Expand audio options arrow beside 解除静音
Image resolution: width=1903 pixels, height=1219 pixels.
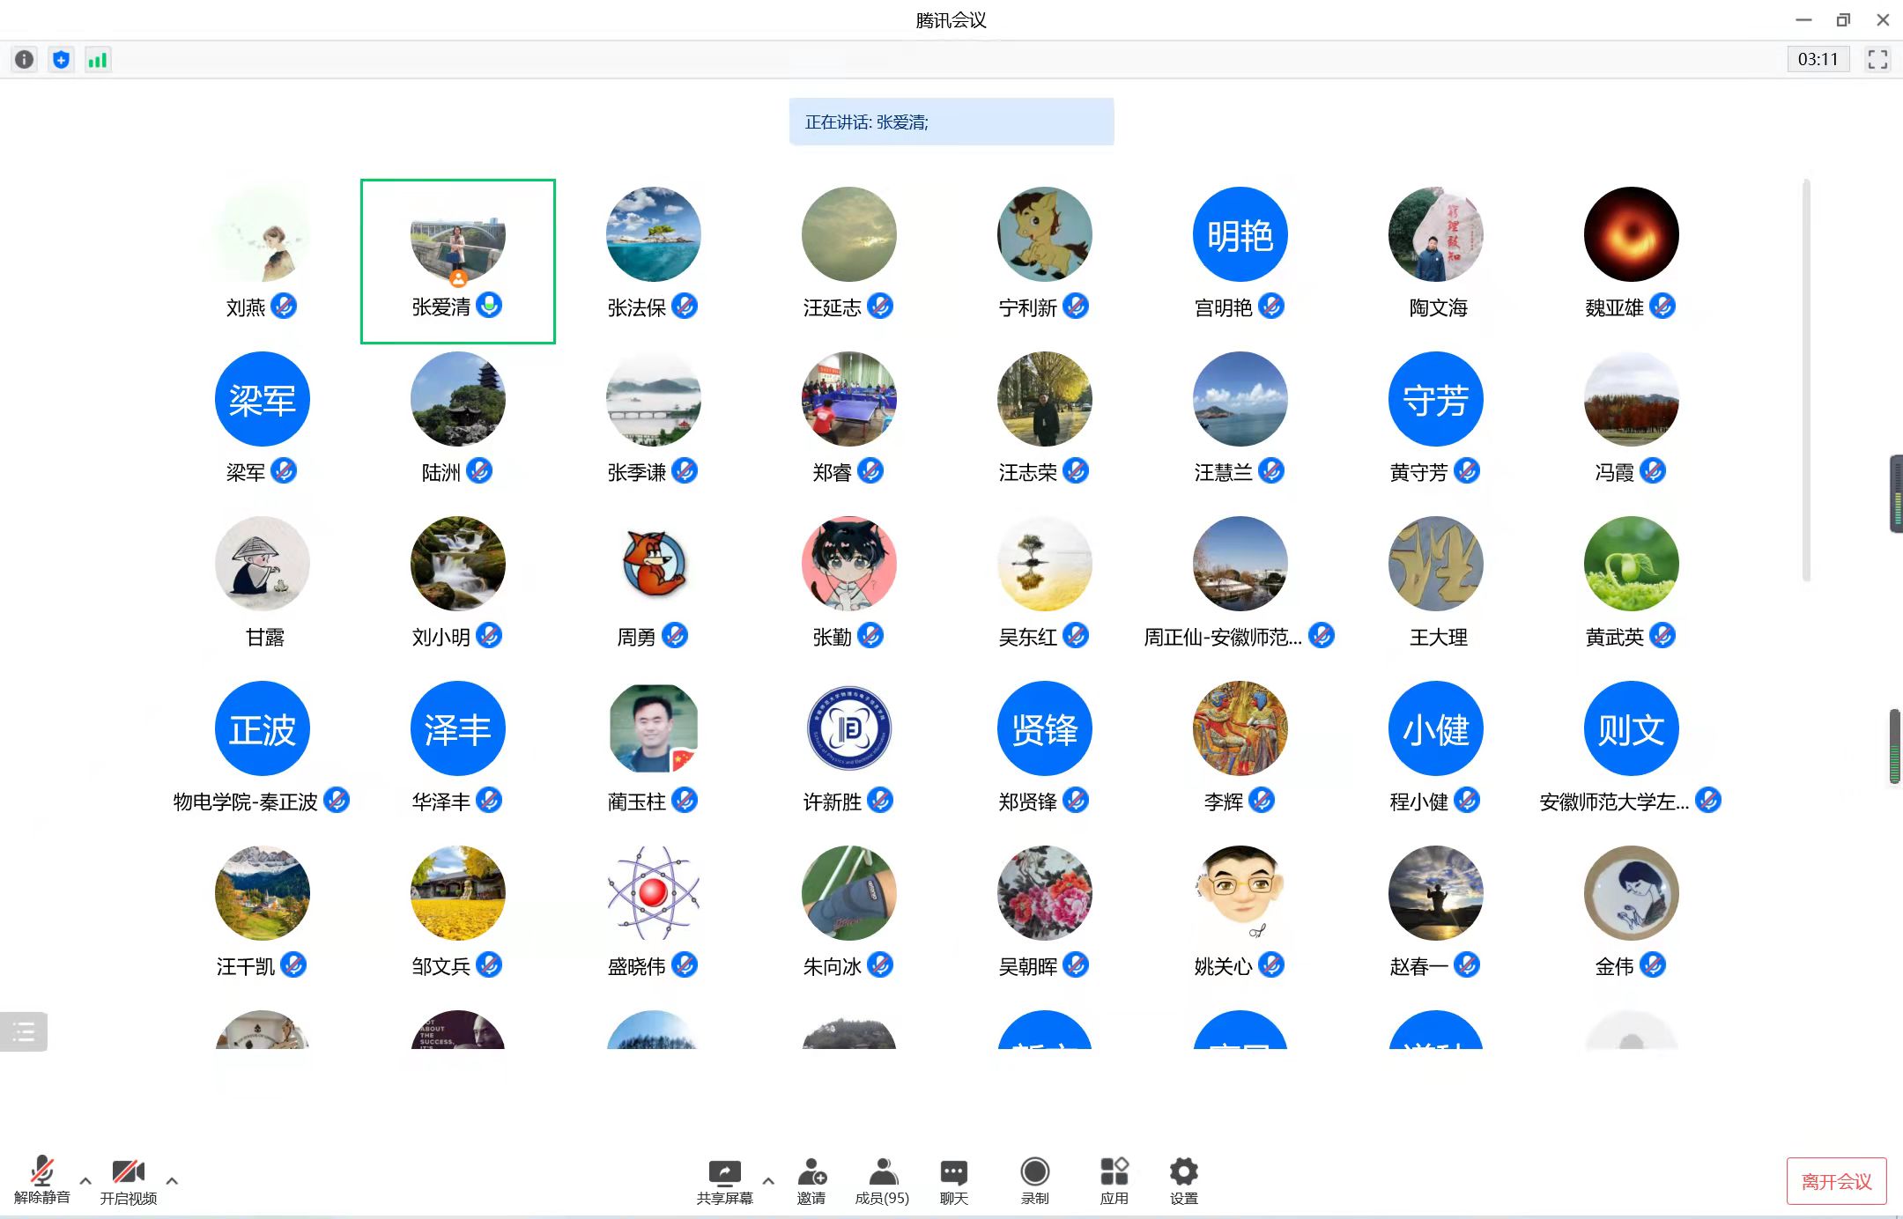85,1181
